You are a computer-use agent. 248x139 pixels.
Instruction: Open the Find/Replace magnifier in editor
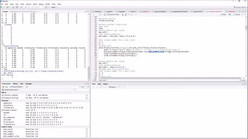pyautogui.click(x=122, y=15)
